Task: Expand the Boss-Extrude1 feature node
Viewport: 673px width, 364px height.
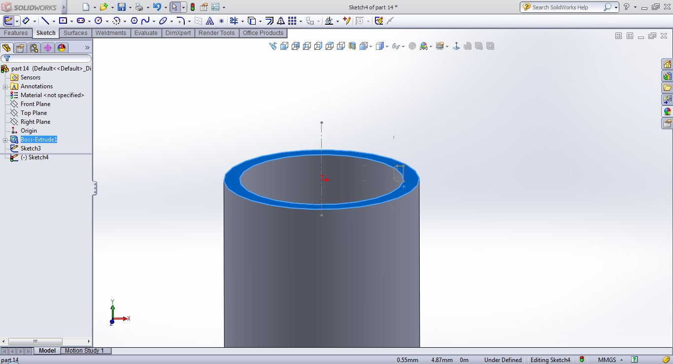Action: tap(5, 140)
